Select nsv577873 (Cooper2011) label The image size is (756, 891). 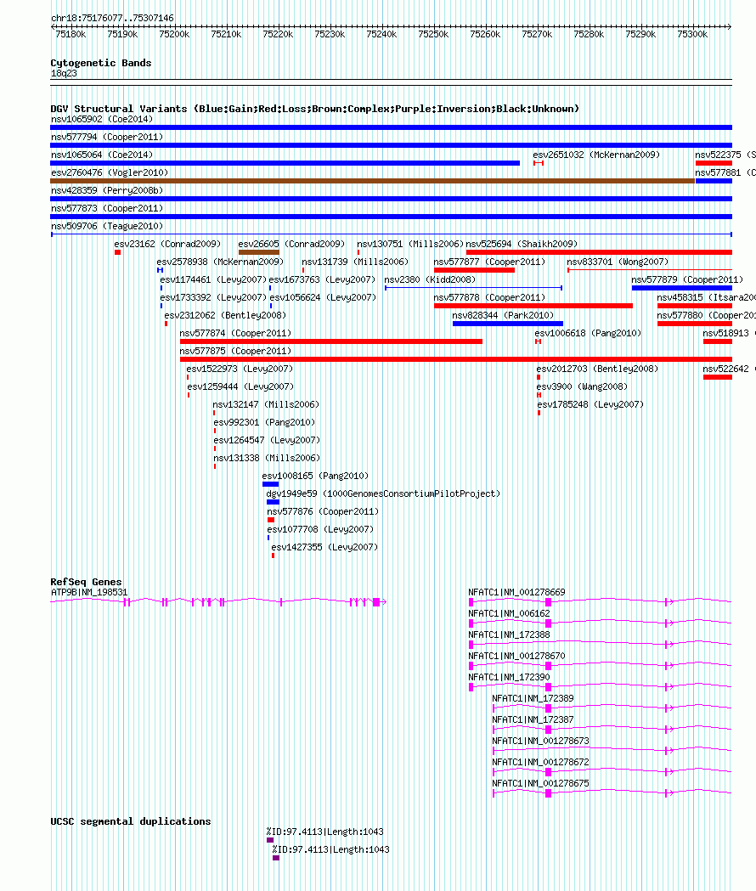pos(107,209)
